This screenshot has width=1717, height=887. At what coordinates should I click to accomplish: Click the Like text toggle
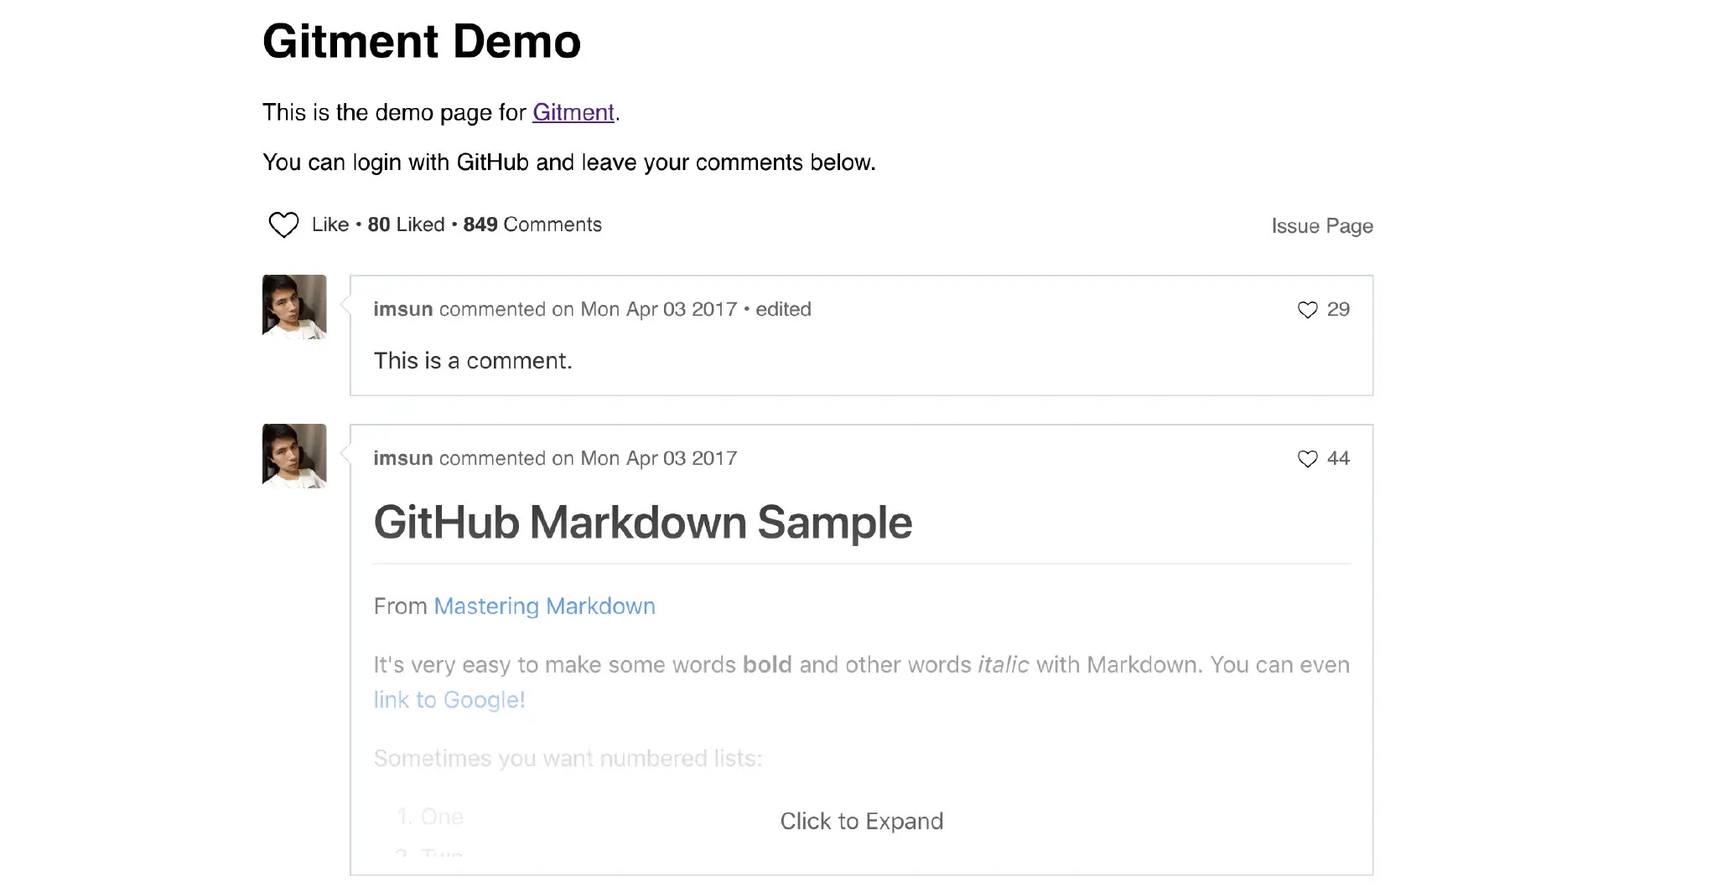[330, 224]
